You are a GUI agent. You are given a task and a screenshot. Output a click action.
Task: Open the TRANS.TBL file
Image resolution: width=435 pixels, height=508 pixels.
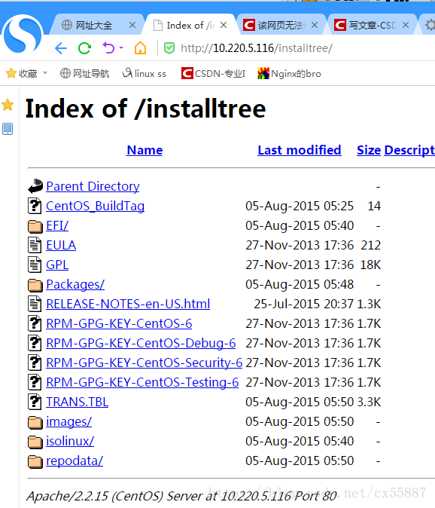coord(78,402)
